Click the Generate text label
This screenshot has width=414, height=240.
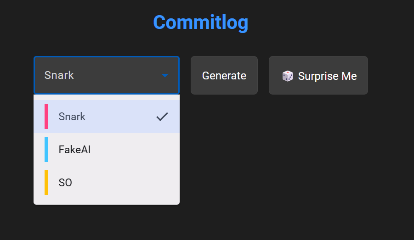(x=224, y=75)
